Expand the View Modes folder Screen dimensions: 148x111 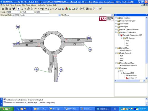coord(116,24)
